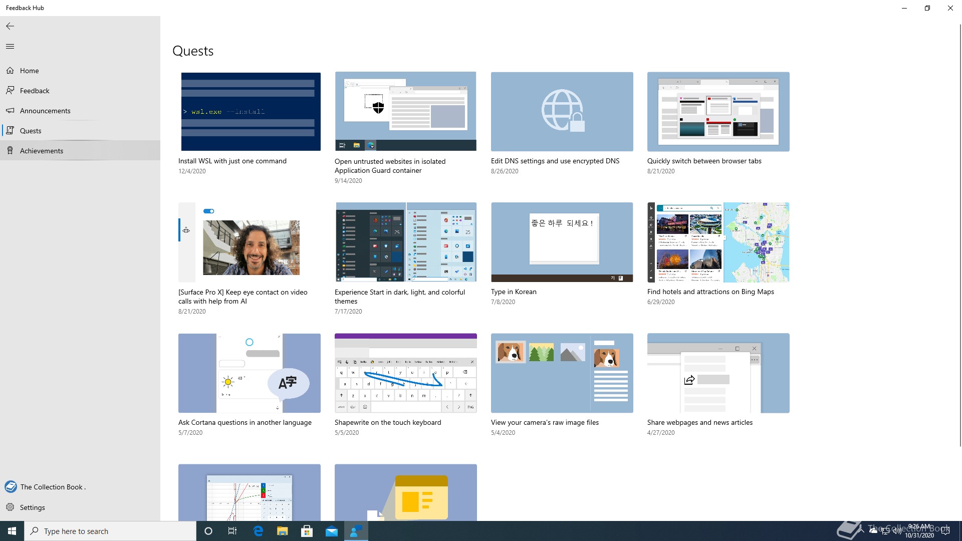962x541 pixels.
Task: Click the dog photos raw image thumbnail
Action: click(562, 373)
